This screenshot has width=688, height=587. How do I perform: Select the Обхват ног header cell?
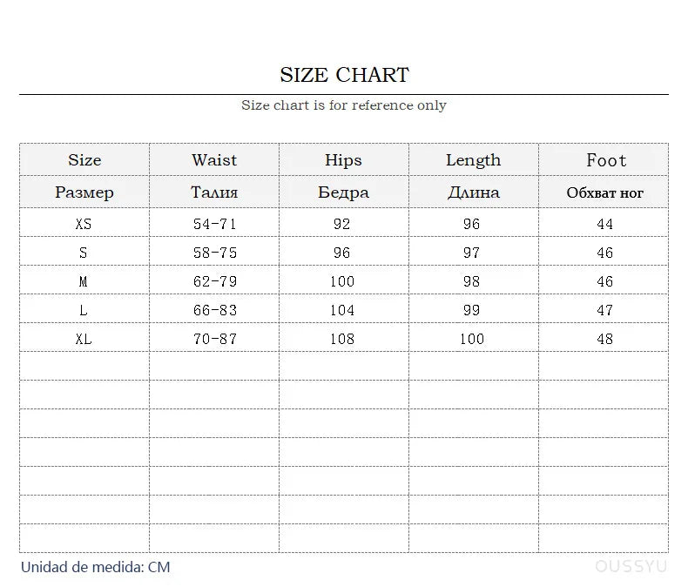point(604,192)
